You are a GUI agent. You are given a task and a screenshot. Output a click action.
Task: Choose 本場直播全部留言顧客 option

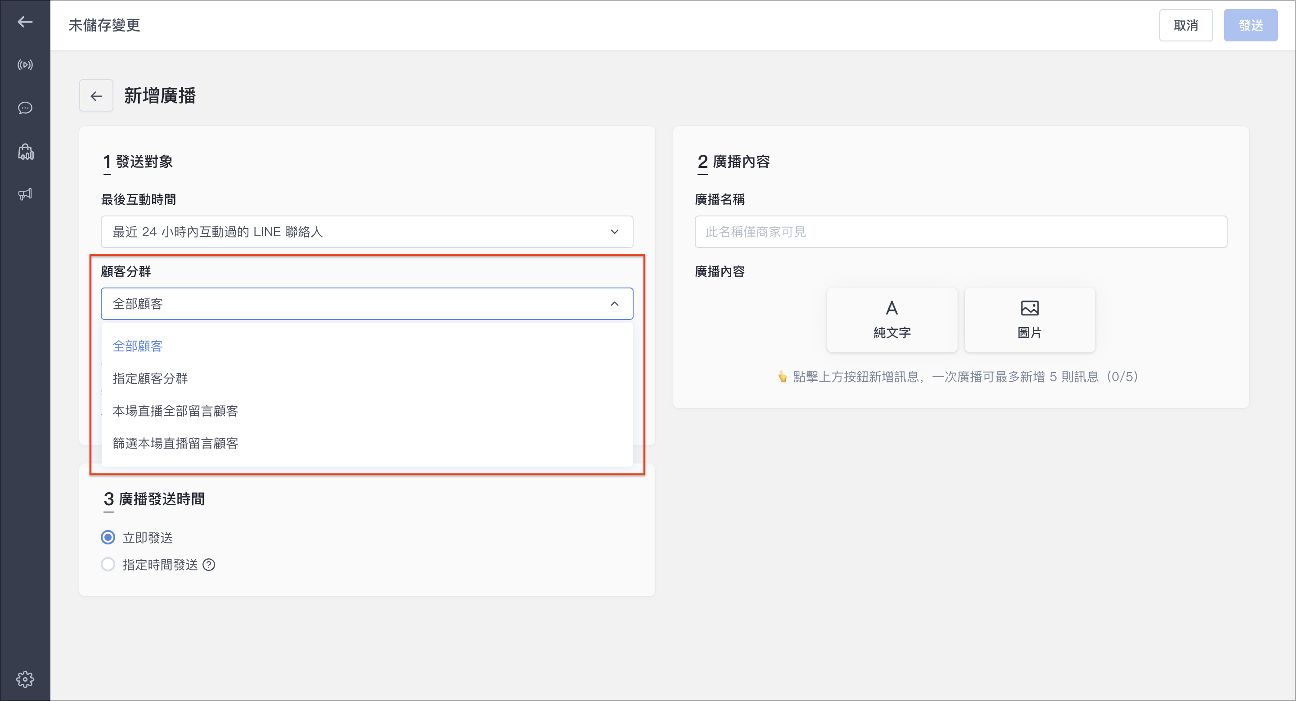click(x=367, y=411)
